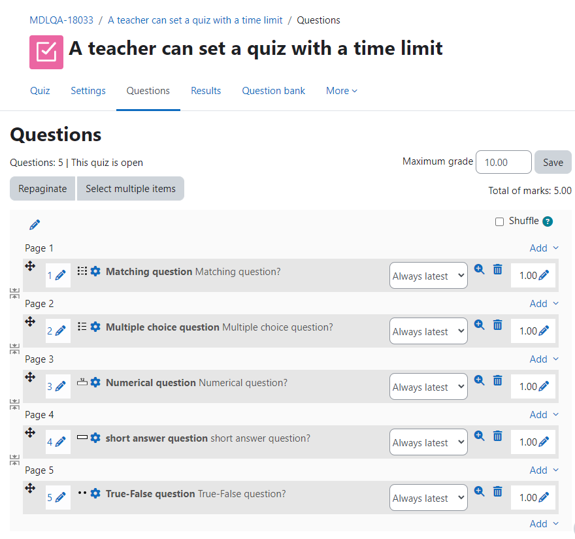Toggle the Shuffle checkbox

point(499,221)
